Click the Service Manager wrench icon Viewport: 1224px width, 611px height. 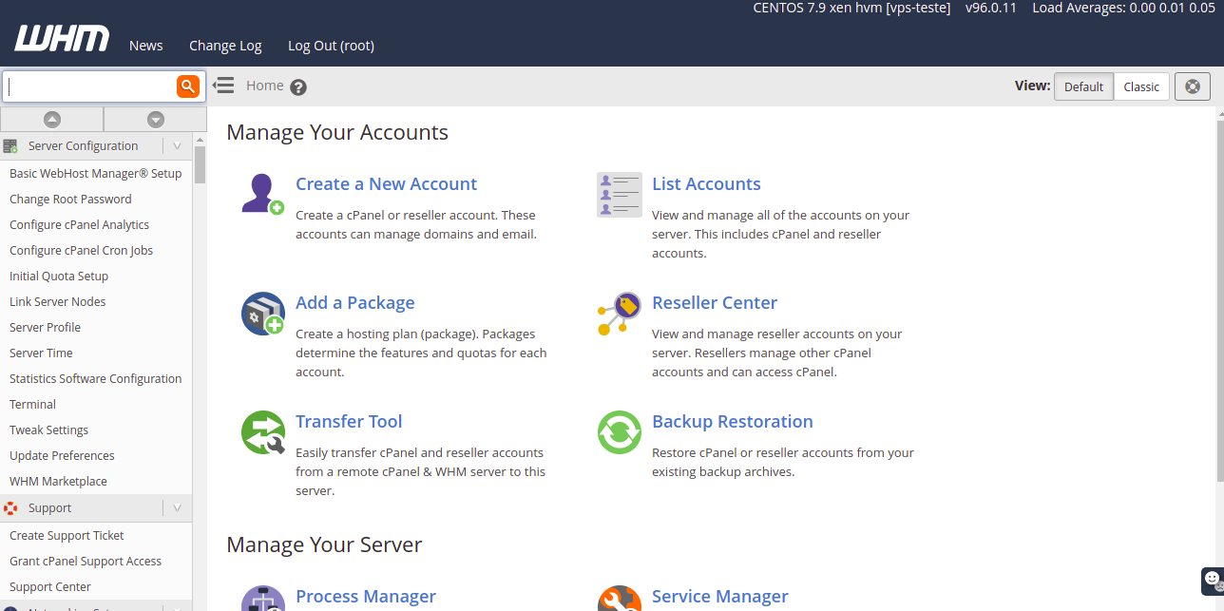coord(620,599)
